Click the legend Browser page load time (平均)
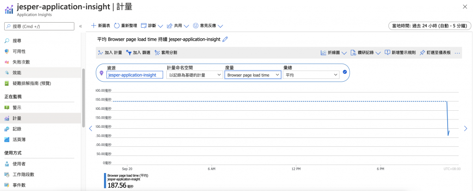Image resolution: width=473 pixels, height=191 pixels. 128,175
